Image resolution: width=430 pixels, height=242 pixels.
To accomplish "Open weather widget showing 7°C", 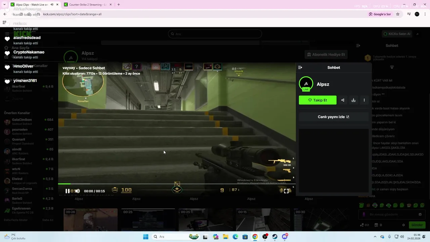I will coord(15,237).
